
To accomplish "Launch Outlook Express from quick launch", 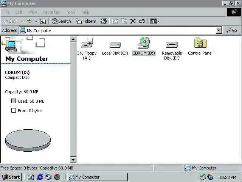I will point(48,177).
